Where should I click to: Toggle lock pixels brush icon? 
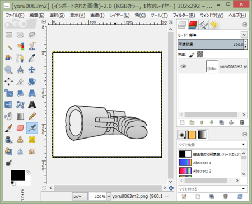(192, 54)
